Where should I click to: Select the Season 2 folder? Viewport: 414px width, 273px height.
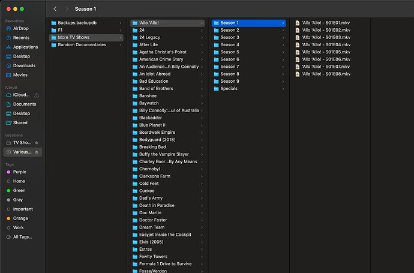[x=249, y=30]
